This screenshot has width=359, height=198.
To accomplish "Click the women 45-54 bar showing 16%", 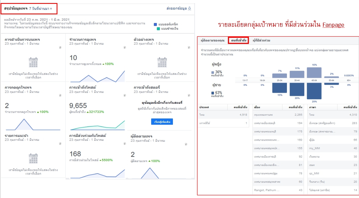I will pos(314,73).
